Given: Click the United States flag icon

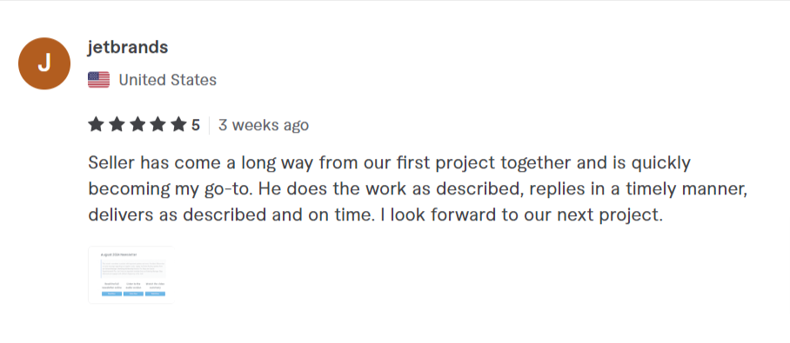Looking at the screenshot, I should point(99,80).
